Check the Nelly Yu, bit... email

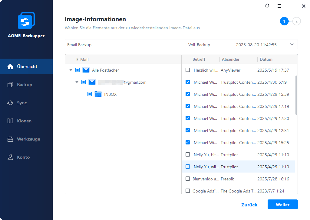tap(188, 154)
